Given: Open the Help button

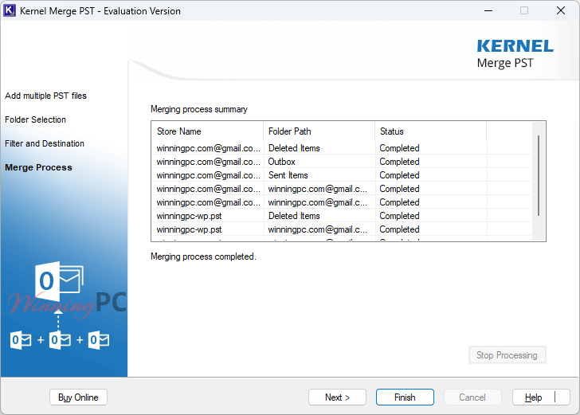Looking at the screenshot, I should 541,397.
